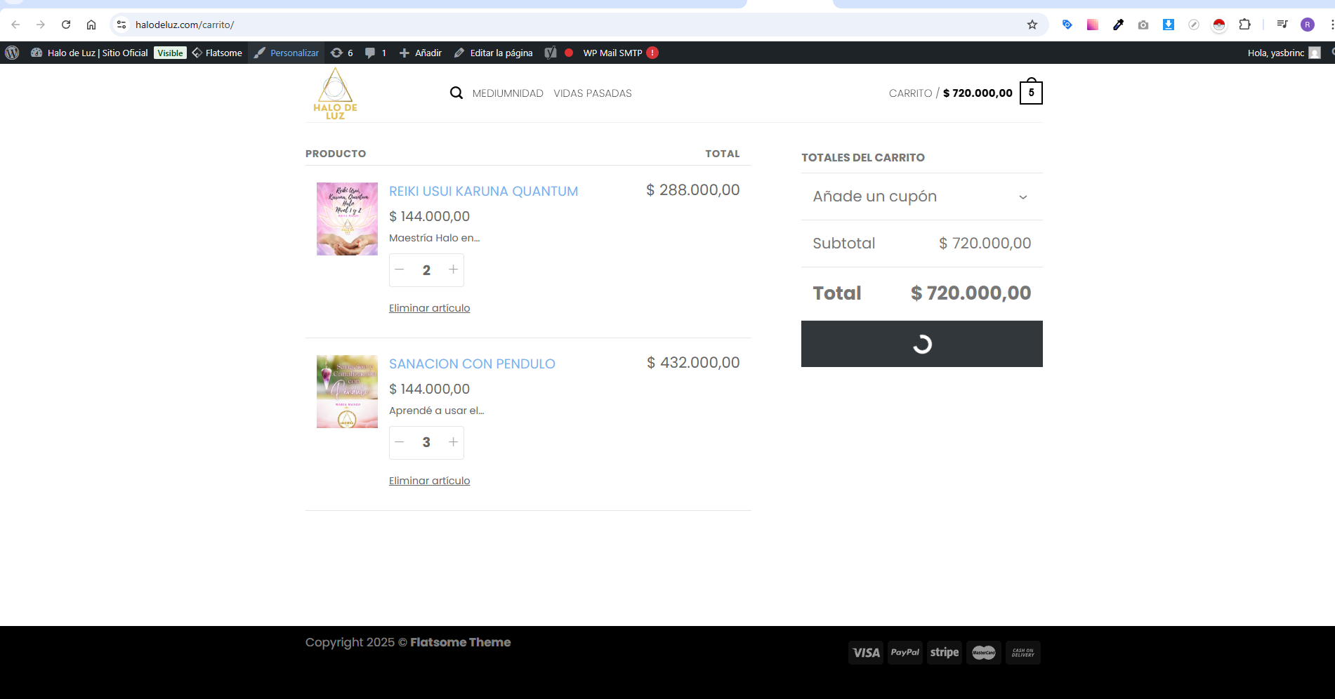The image size is (1335, 699).
Task: Open the media control playlist icon
Action: (x=1282, y=25)
